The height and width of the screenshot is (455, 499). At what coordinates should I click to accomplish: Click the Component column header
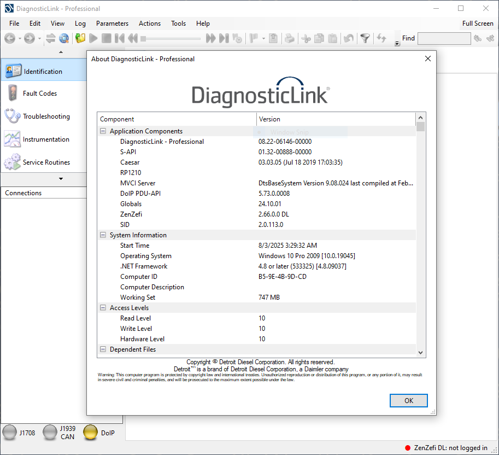(x=177, y=119)
